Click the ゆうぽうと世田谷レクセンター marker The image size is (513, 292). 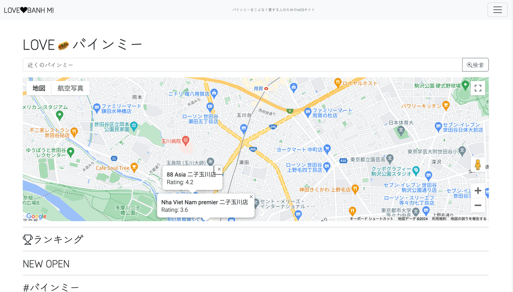[x=71, y=151]
